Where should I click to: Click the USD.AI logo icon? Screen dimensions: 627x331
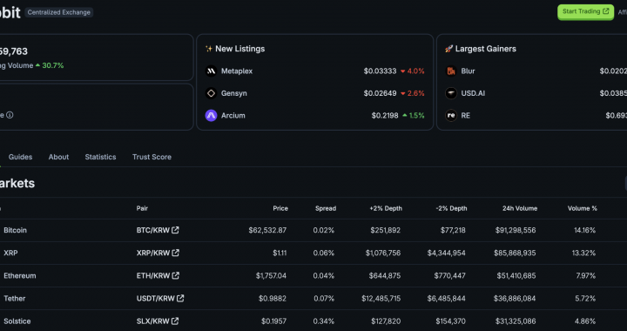coord(451,93)
